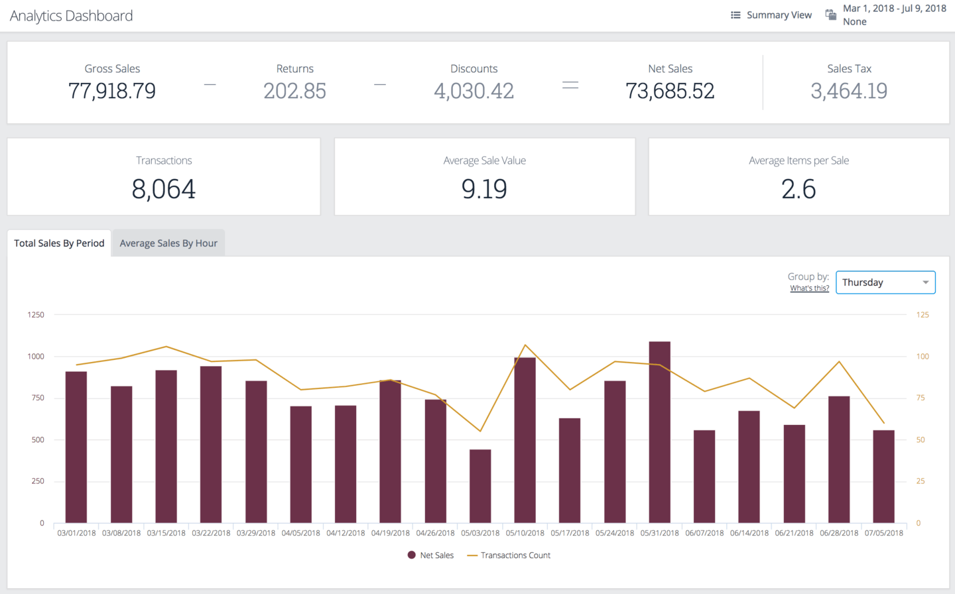Click the Analytics Dashboard title
The width and height of the screenshot is (955, 594).
(71, 15)
